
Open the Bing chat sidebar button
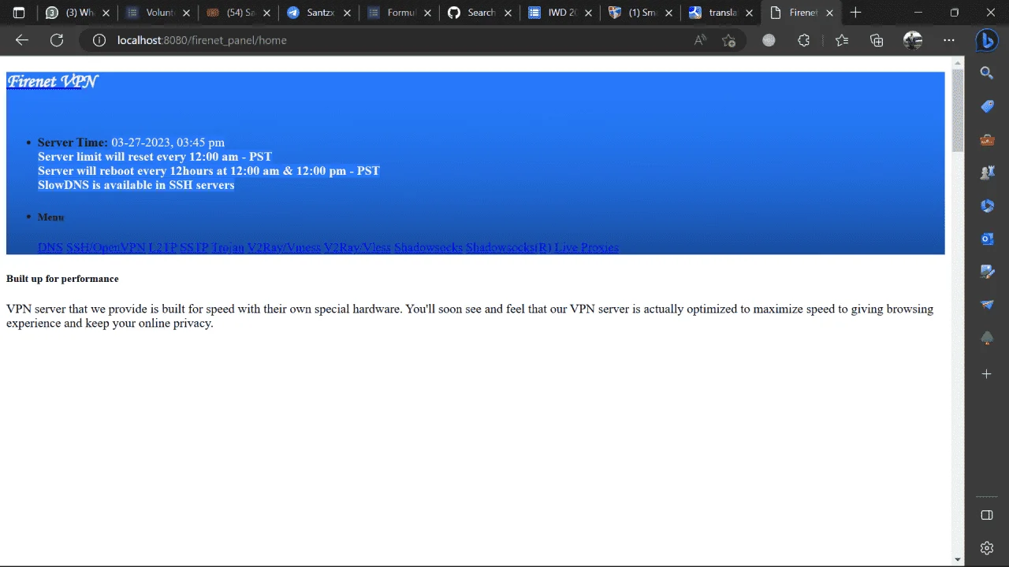point(986,40)
